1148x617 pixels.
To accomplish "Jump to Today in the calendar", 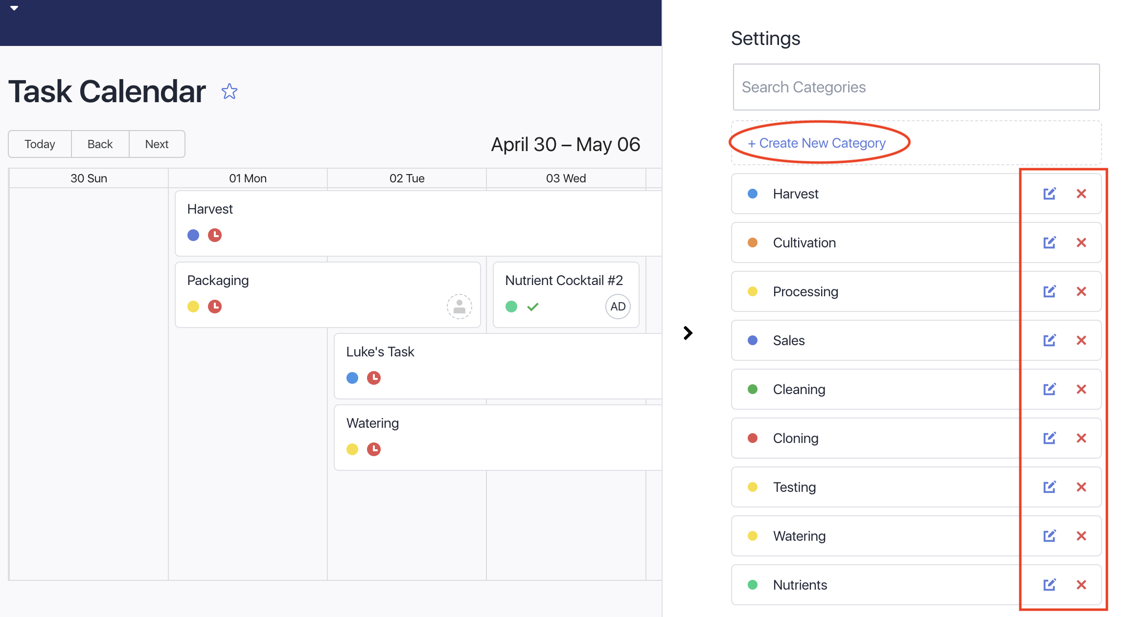I will (x=40, y=144).
